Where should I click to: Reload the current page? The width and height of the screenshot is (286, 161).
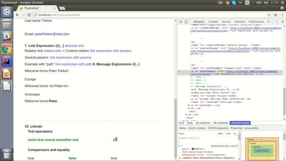click(x=29, y=15)
